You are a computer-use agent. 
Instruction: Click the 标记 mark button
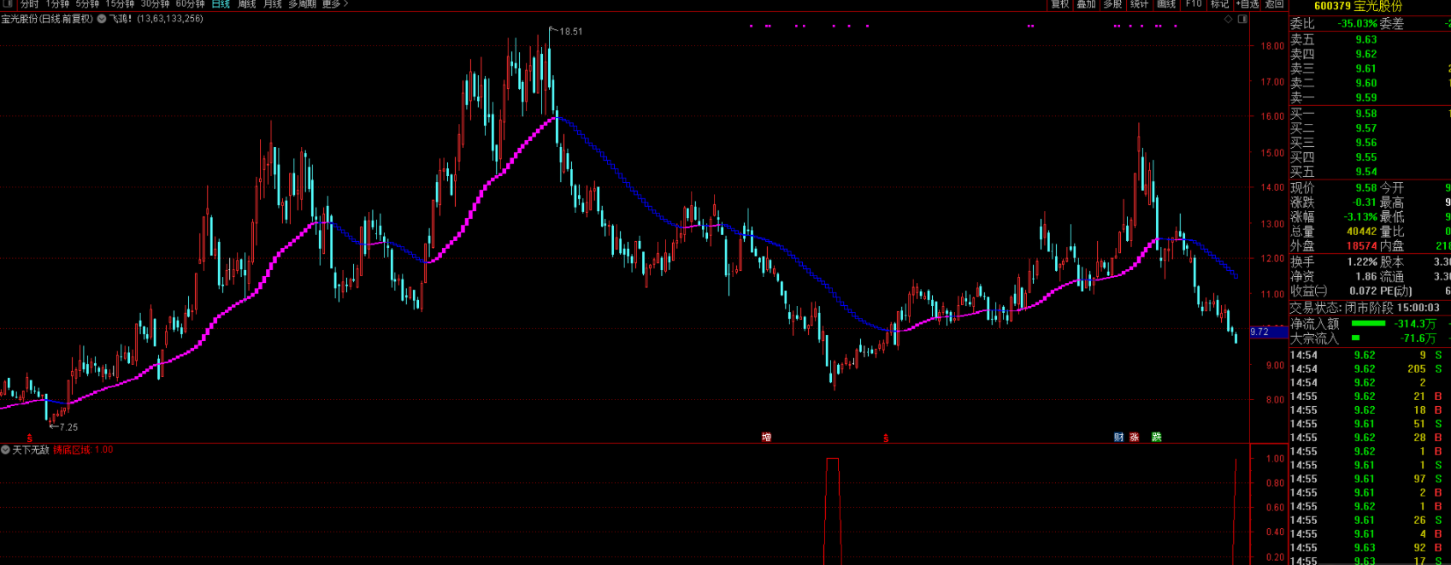[x=1219, y=4]
